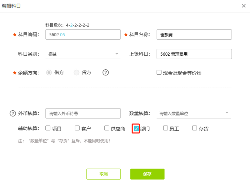Click the 外币核算 currency symbol input

point(83,113)
